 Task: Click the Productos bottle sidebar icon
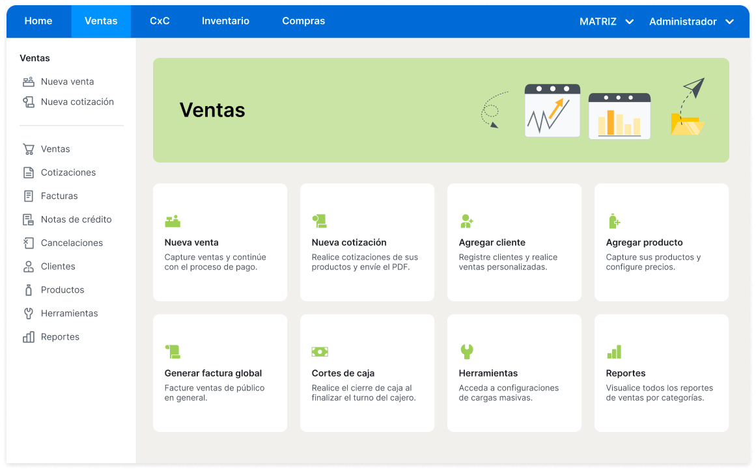click(x=29, y=290)
